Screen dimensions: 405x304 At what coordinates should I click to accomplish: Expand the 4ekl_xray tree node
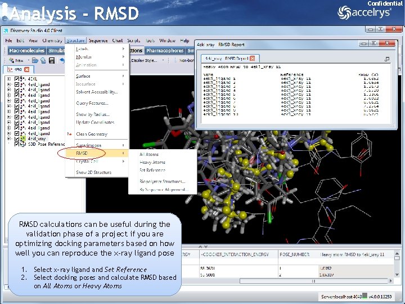coord(9,139)
